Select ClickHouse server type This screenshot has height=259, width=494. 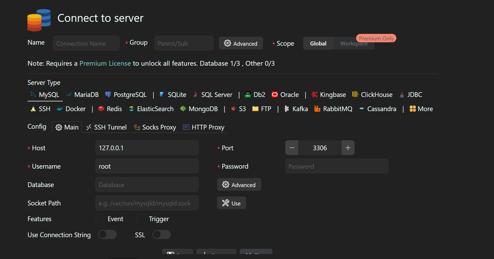(x=372, y=95)
